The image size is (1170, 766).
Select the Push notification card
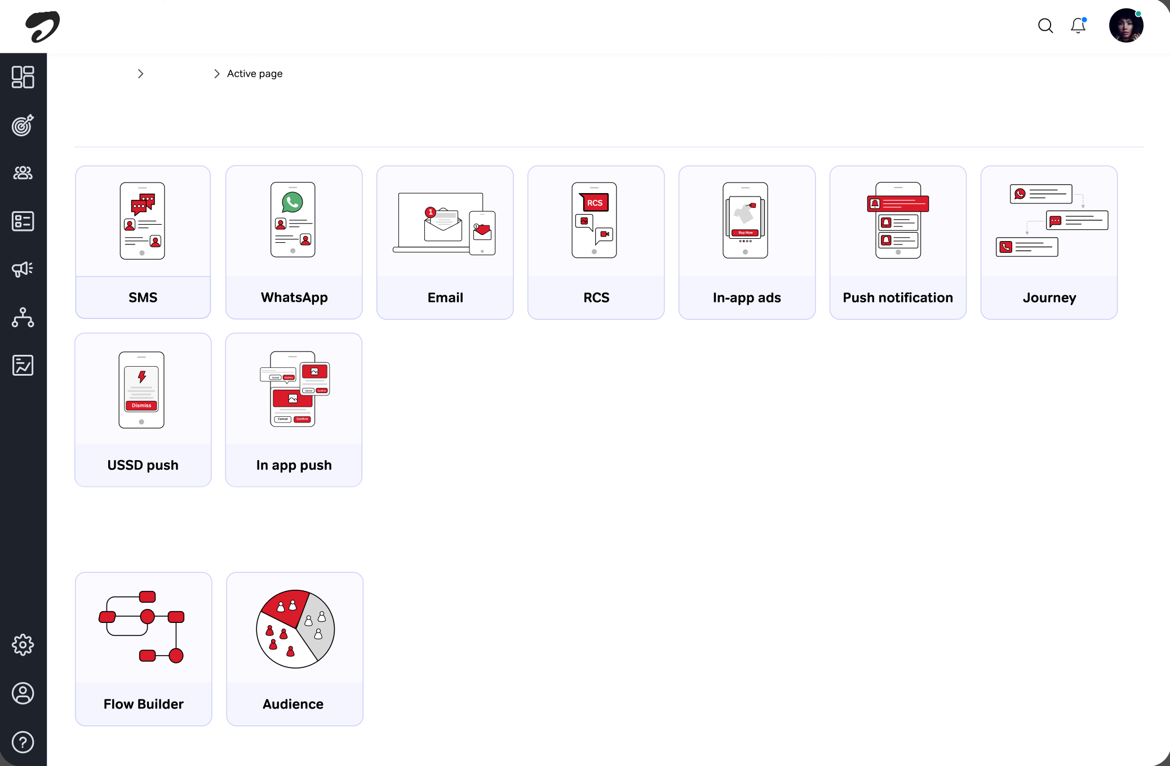(x=898, y=242)
